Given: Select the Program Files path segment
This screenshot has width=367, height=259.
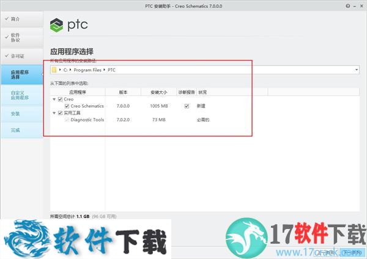Looking at the screenshot, I should [x=87, y=70].
